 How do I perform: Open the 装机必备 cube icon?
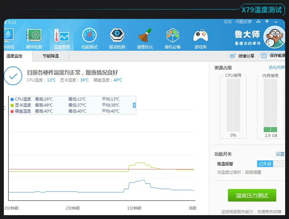(x=173, y=35)
